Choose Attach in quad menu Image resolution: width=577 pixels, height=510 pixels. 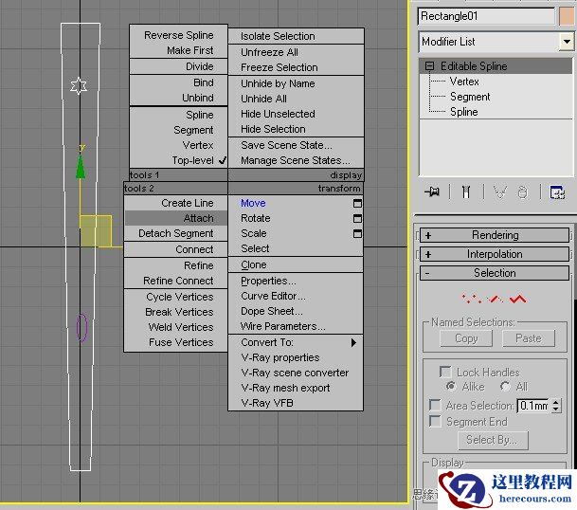[x=176, y=218]
